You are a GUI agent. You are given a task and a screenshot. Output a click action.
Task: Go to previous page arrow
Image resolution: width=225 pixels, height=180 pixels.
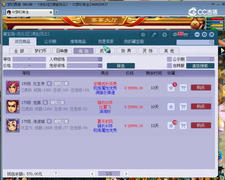coord(92,174)
